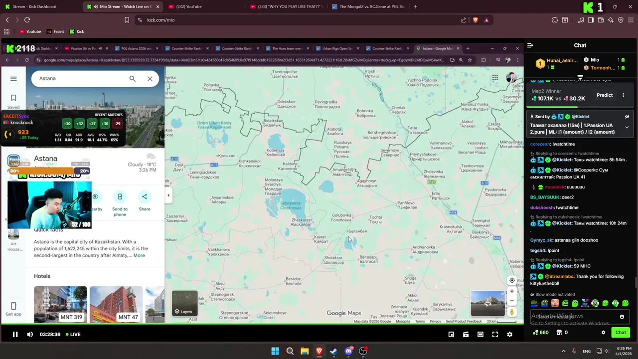Image resolution: width=638 pixels, height=359 pixels.
Task: Open the Brave Rewards triangle icon
Action: pos(486,20)
